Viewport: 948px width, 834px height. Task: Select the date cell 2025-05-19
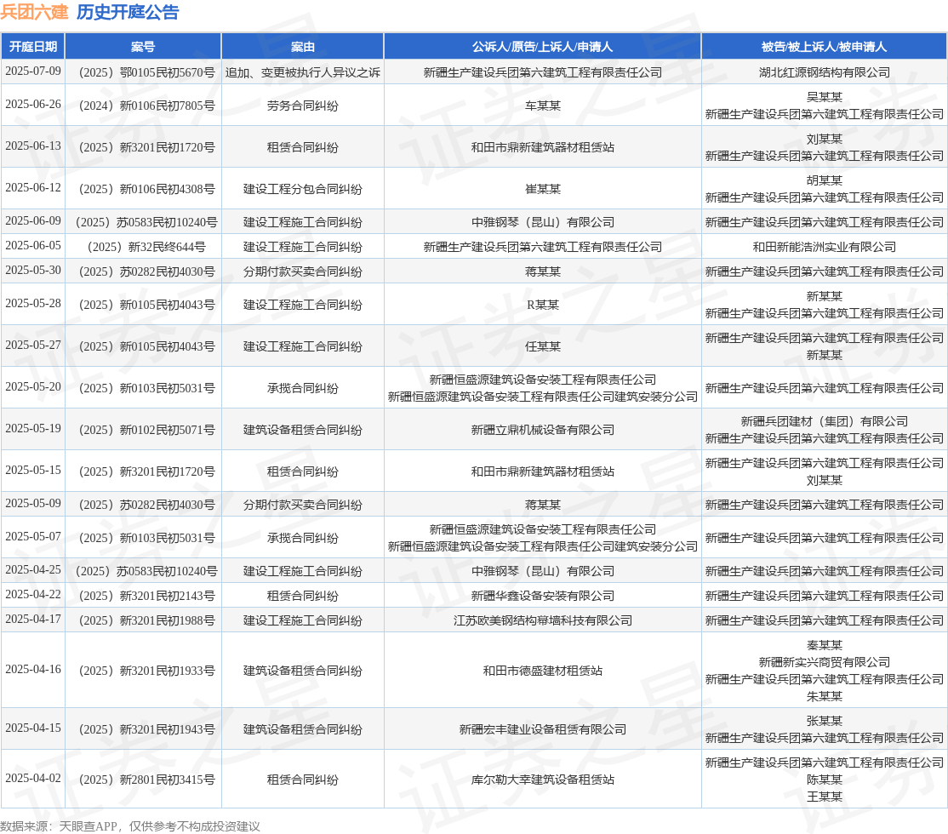tap(33, 430)
